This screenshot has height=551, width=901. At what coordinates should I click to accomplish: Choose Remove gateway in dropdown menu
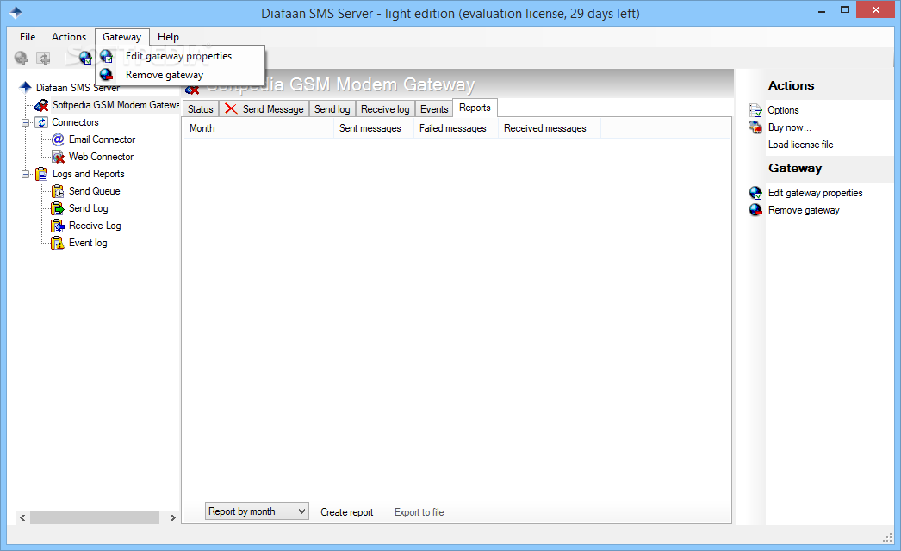click(165, 75)
